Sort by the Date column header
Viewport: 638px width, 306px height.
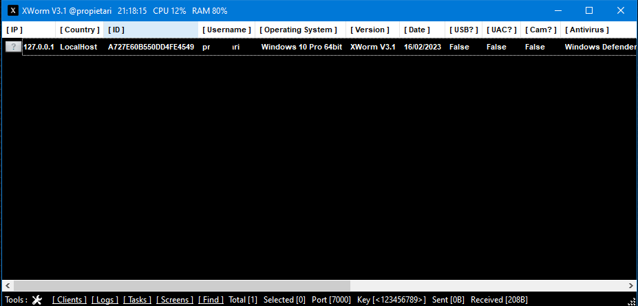click(x=423, y=30)
